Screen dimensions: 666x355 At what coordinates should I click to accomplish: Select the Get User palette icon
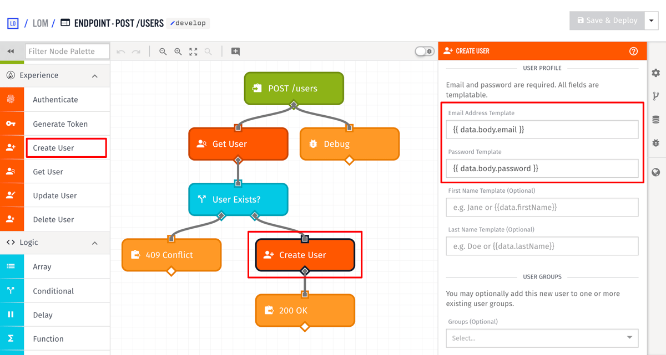[11, 172]
